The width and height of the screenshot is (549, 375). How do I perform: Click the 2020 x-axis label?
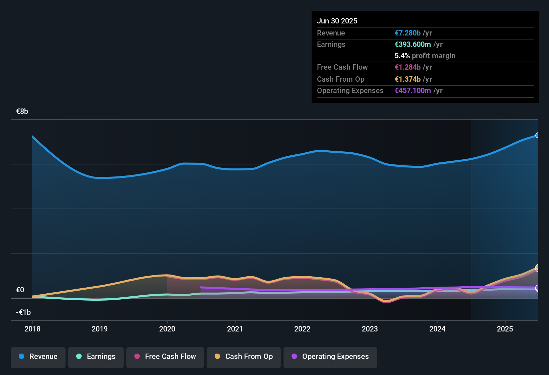click(167, 329)
